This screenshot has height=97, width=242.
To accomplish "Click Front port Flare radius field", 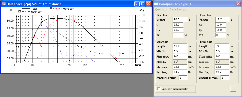I will pyautogui.click(x=222, y=57).
